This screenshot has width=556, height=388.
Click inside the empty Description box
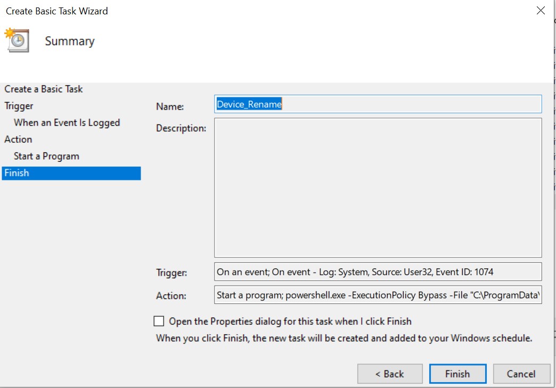click(x=378, y=187)
